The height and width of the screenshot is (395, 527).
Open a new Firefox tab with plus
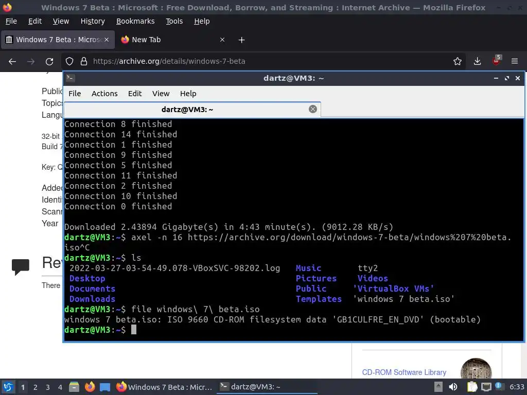[x=241, y=40]
